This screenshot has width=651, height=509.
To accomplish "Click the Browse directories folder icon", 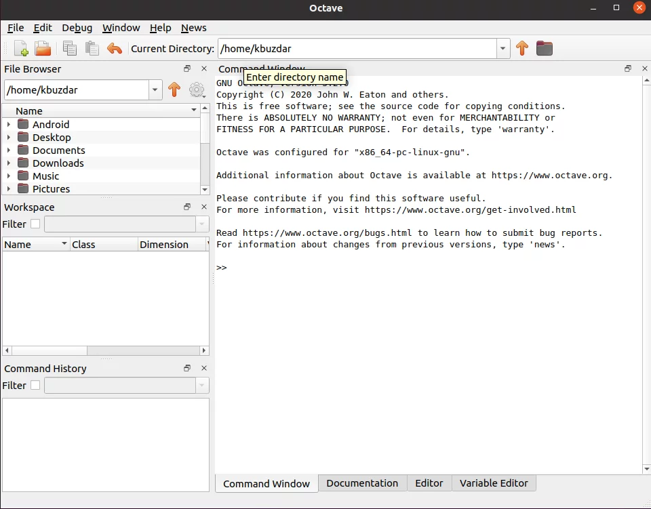I will click(x=544, y=49).
